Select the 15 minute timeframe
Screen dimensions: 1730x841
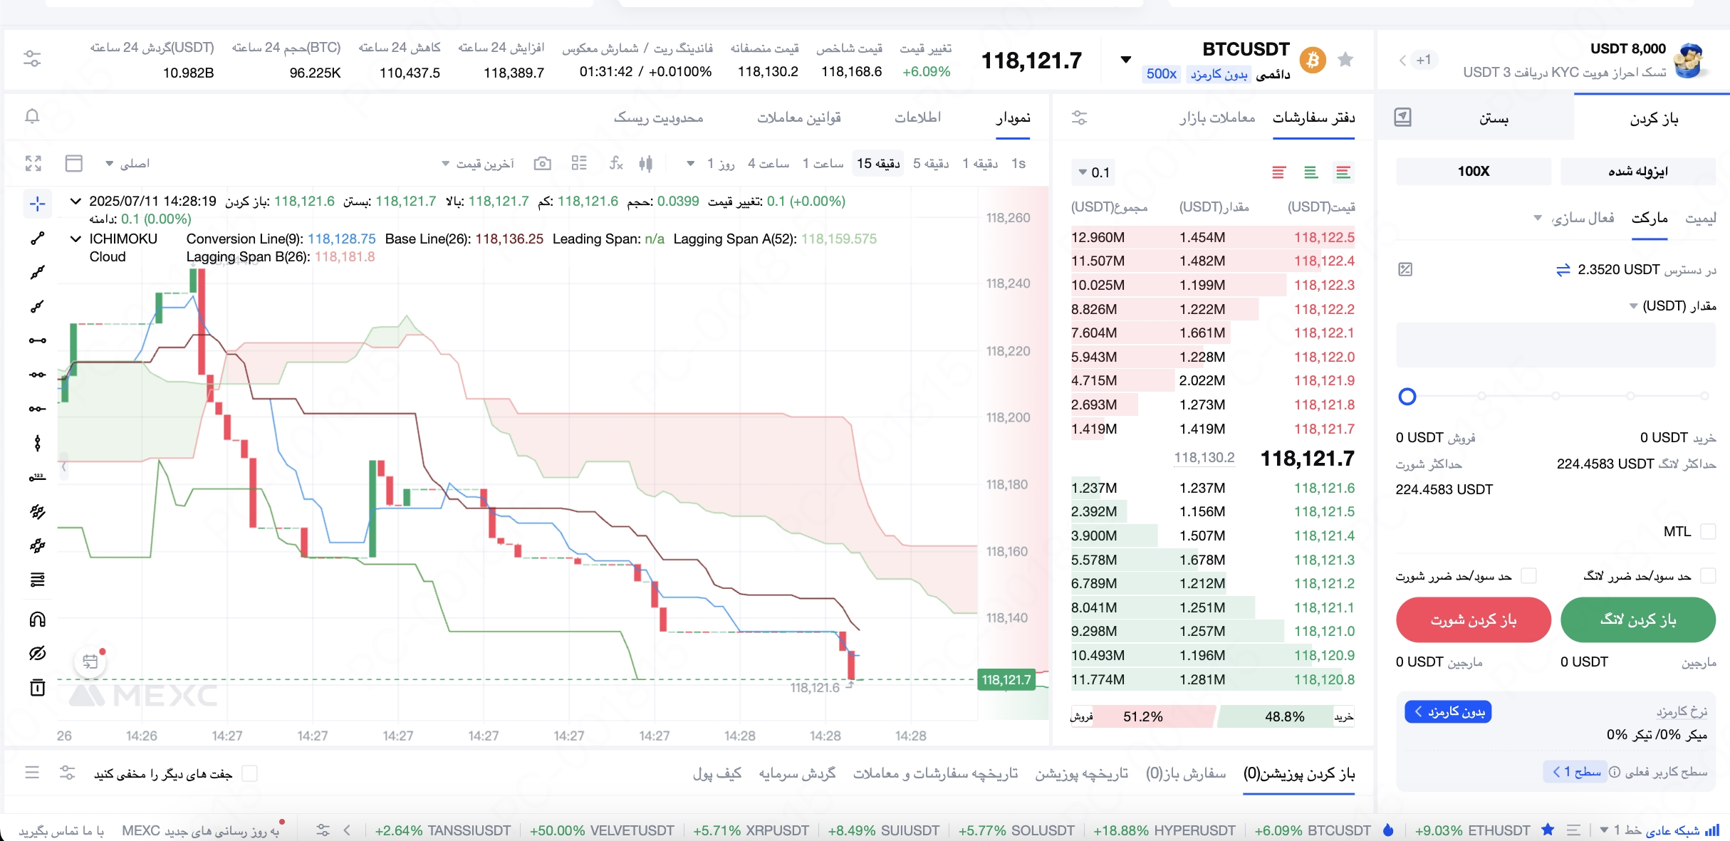tap(878, 164)
